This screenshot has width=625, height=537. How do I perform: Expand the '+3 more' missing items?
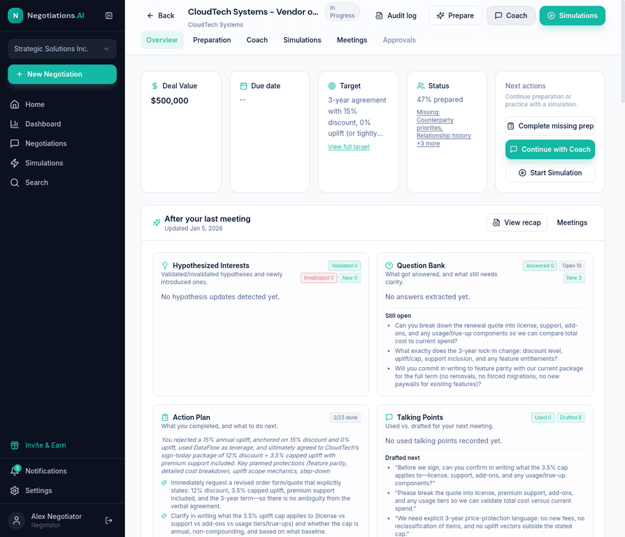(x=428, y=143)
